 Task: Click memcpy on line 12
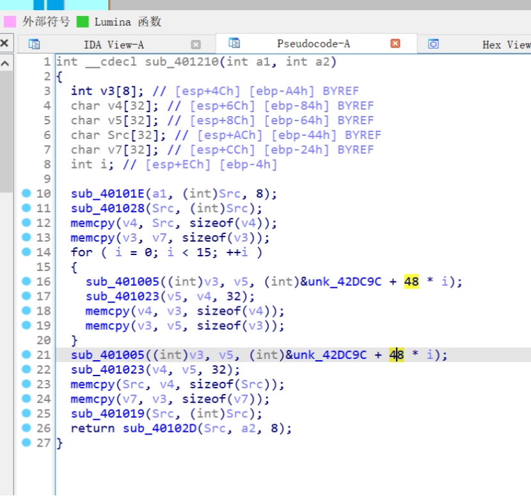pos(93,223)
